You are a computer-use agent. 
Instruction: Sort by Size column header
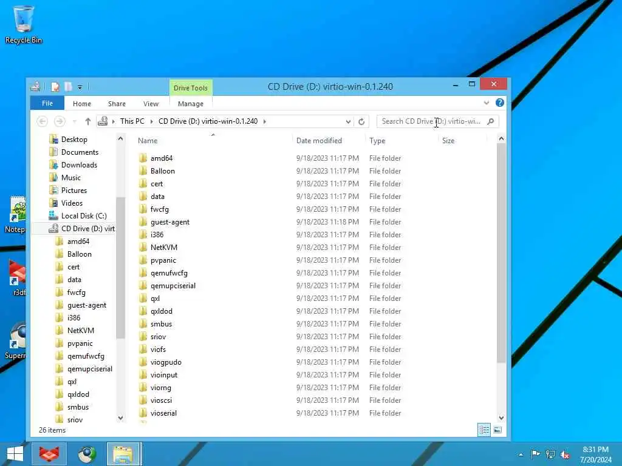click(x=448, y=141)
